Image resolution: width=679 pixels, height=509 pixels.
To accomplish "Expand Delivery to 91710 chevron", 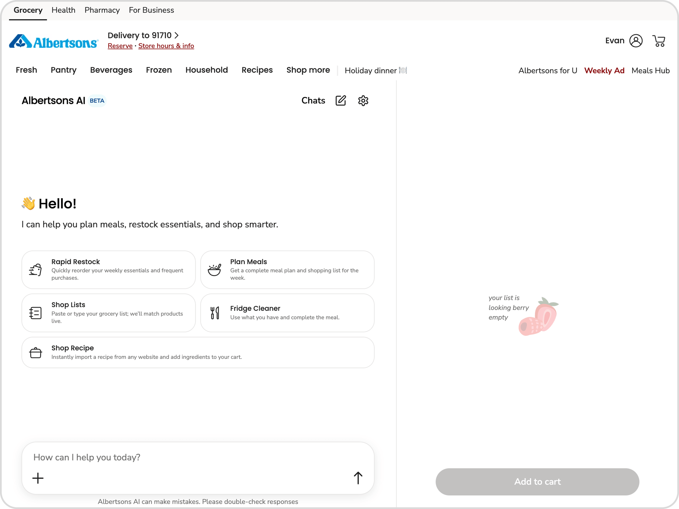I will pyautogui.click(x=177, y=35).
